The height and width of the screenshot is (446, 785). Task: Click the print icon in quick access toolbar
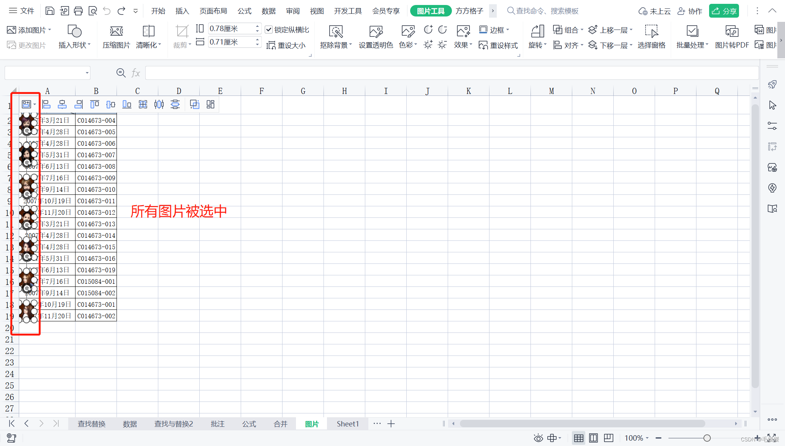[78, 11]
